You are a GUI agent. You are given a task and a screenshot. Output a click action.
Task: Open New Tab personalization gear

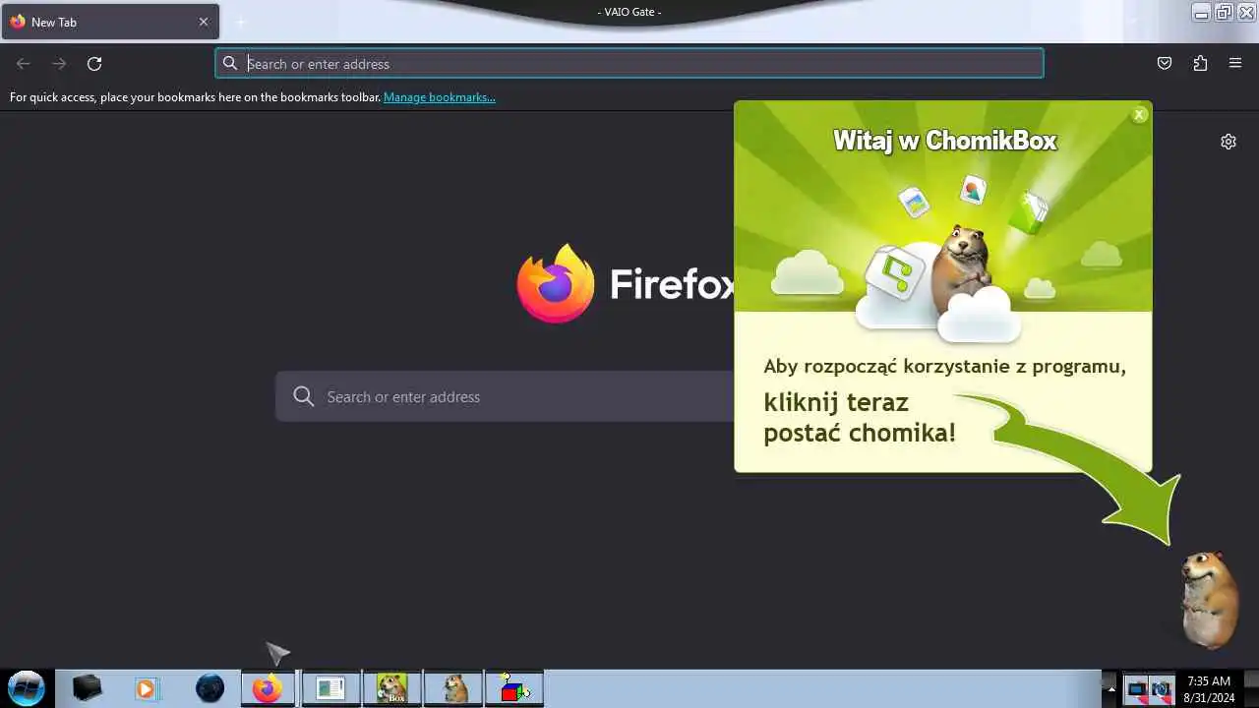[x=1229, y=142]
